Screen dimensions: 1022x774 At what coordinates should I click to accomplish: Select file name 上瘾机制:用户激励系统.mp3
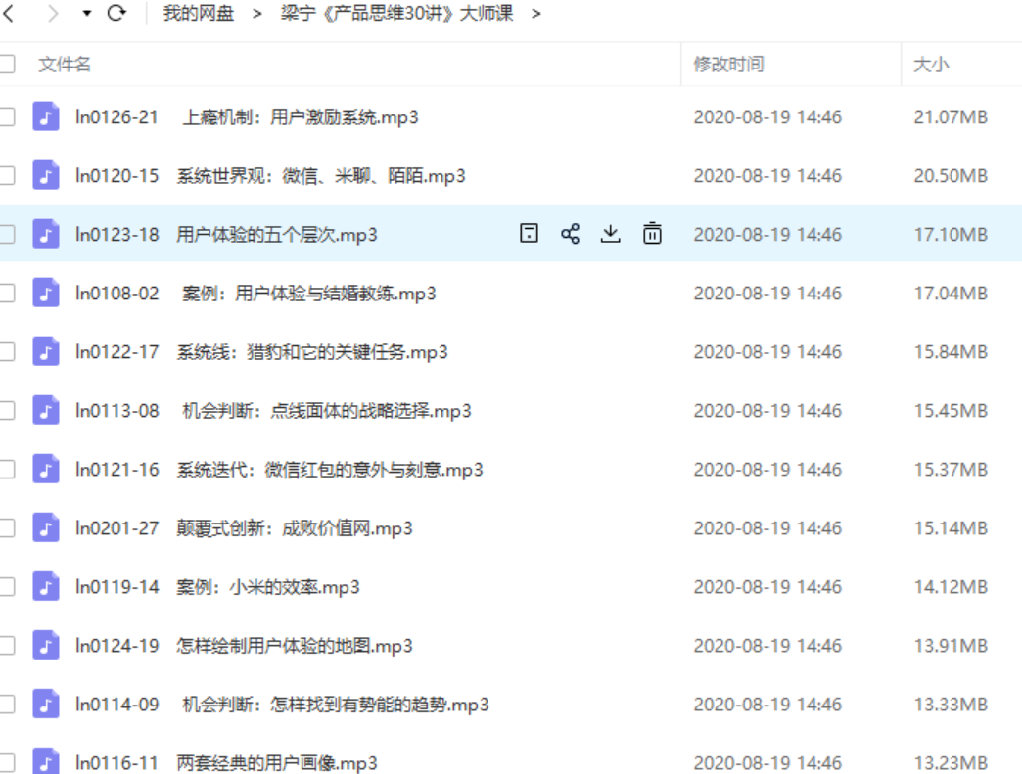(x=300, y=117)
